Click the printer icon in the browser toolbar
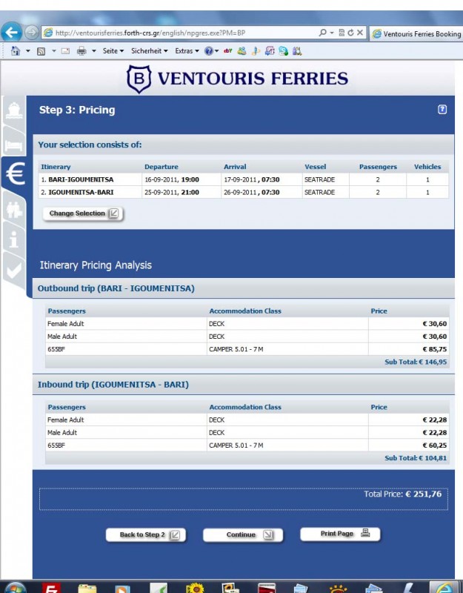 point(81,51)
